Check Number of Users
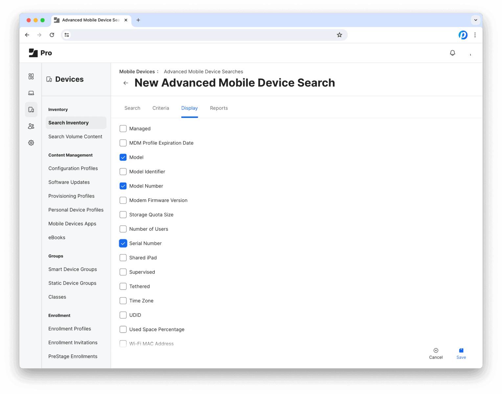502x394 pixels. tap(123, 229)
